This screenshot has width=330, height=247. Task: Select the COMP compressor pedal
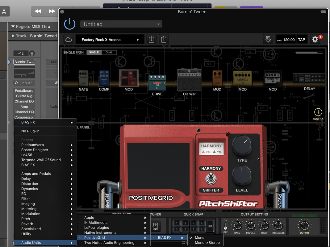(104, 78)
